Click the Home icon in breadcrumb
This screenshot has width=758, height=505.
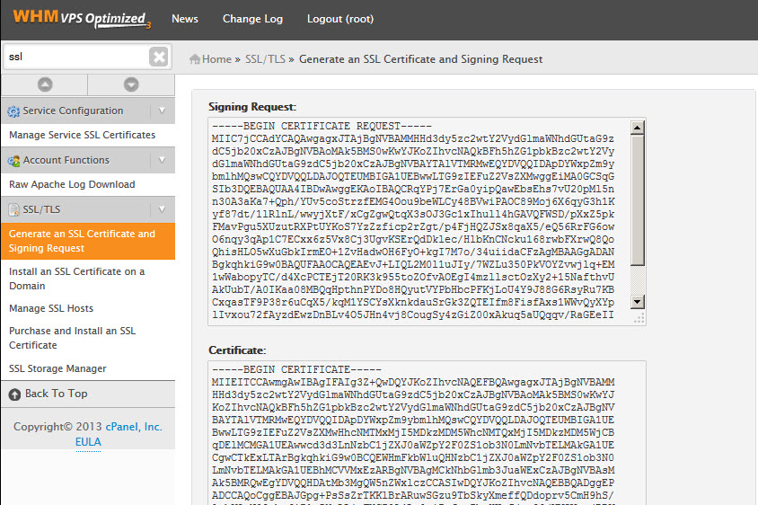click(195, 59)
